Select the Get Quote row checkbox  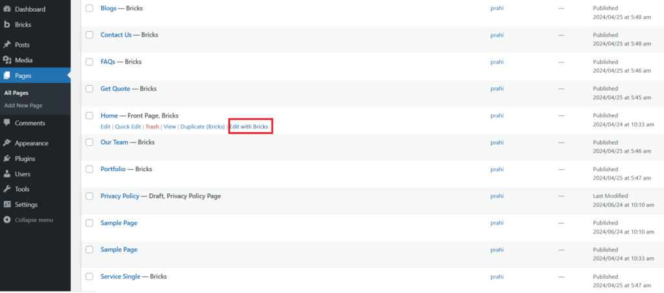(x=89, y=89)
